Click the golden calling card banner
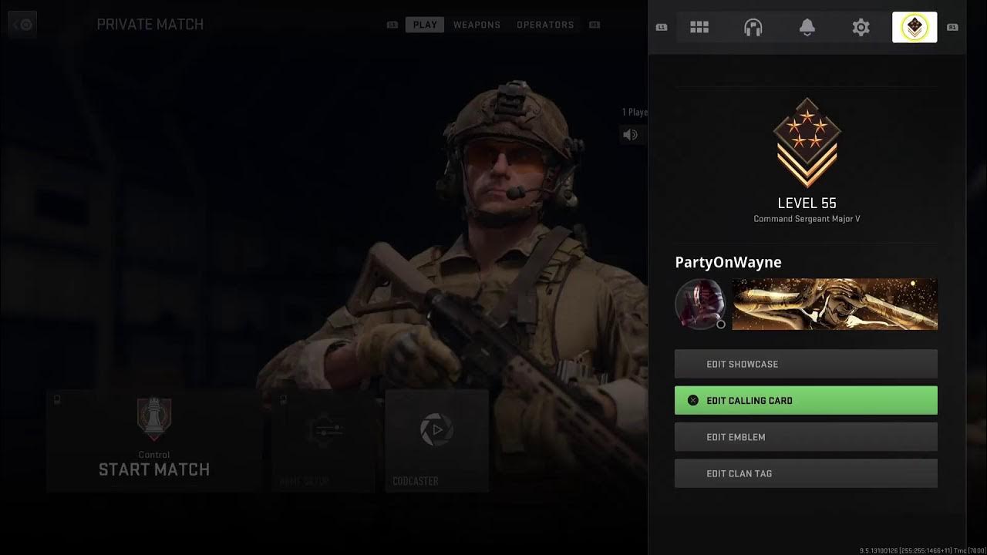The height and width of the screenshot is (555, 987). pyautogui.click(x=834, y=304)
